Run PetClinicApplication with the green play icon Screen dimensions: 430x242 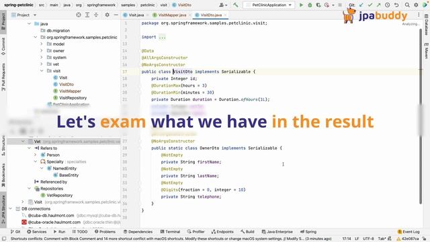tap(301, 5)
